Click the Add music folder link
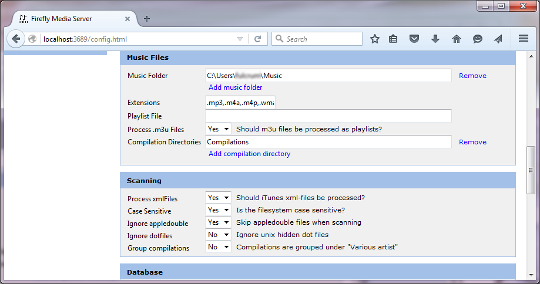This screenshot has width=540, height=284. click(x=235, y=87)
